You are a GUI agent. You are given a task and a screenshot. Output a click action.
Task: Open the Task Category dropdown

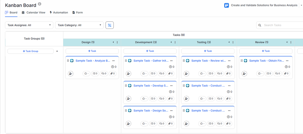79,25
